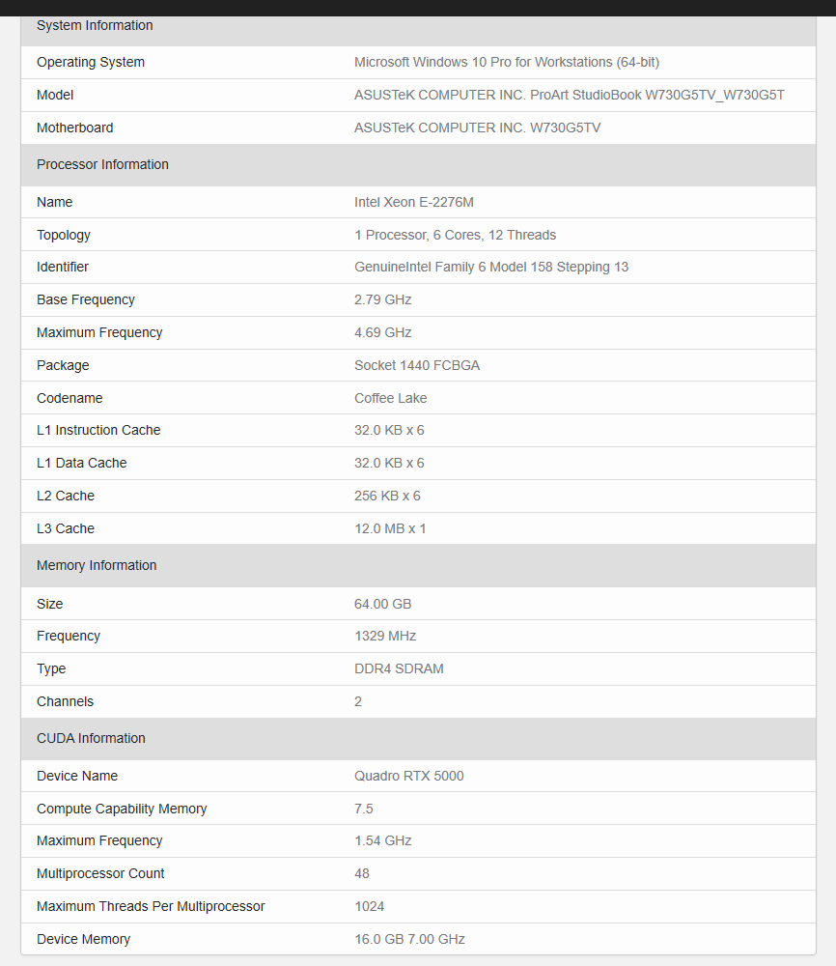Click the Motherboard W730G5TV value
The width and height of the screenshot is (836, 966).
[477, 128]
